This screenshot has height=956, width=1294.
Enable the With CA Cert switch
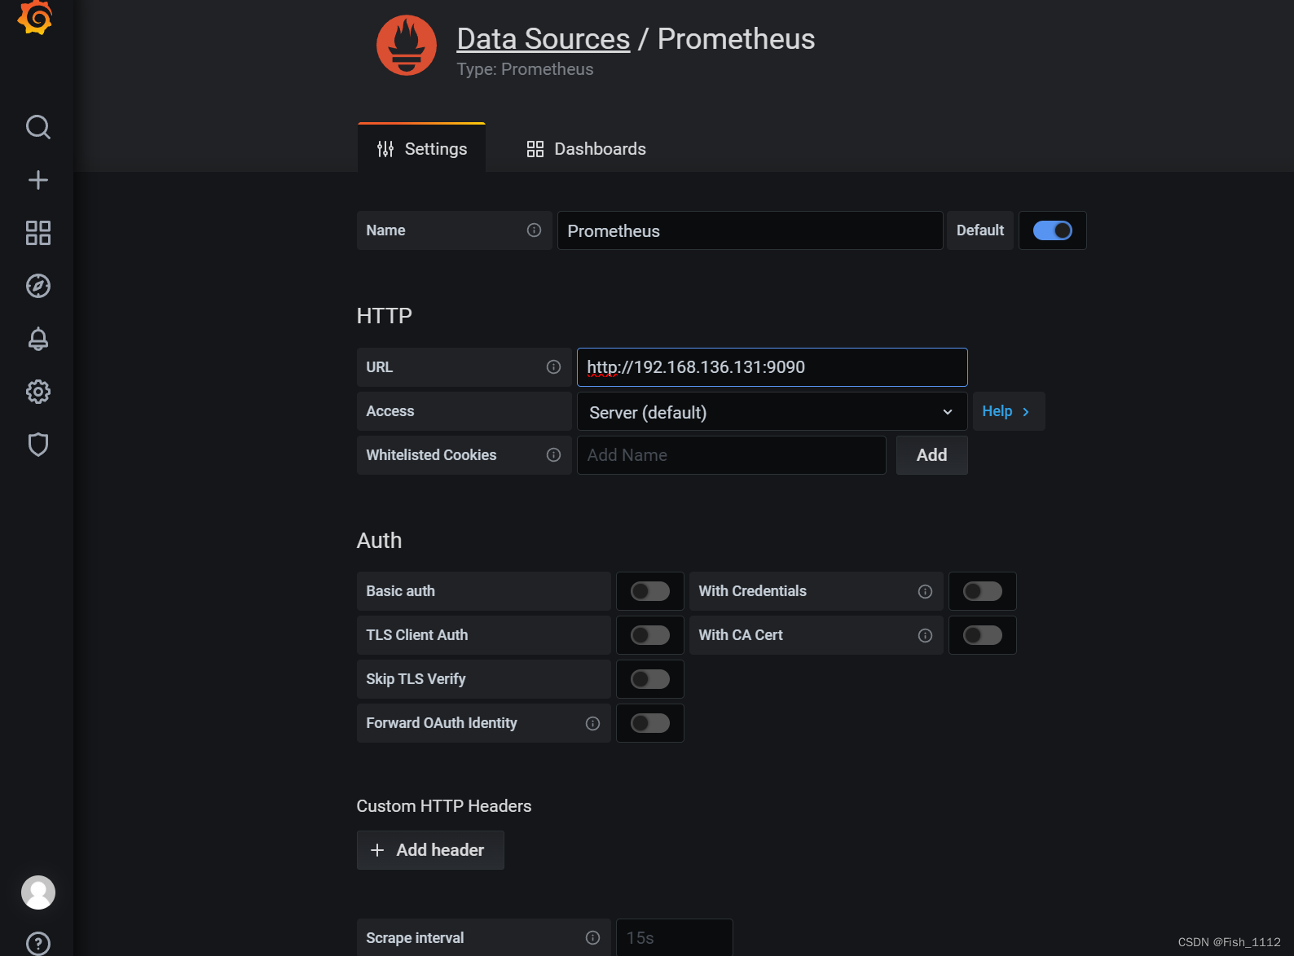pos(983,635)
